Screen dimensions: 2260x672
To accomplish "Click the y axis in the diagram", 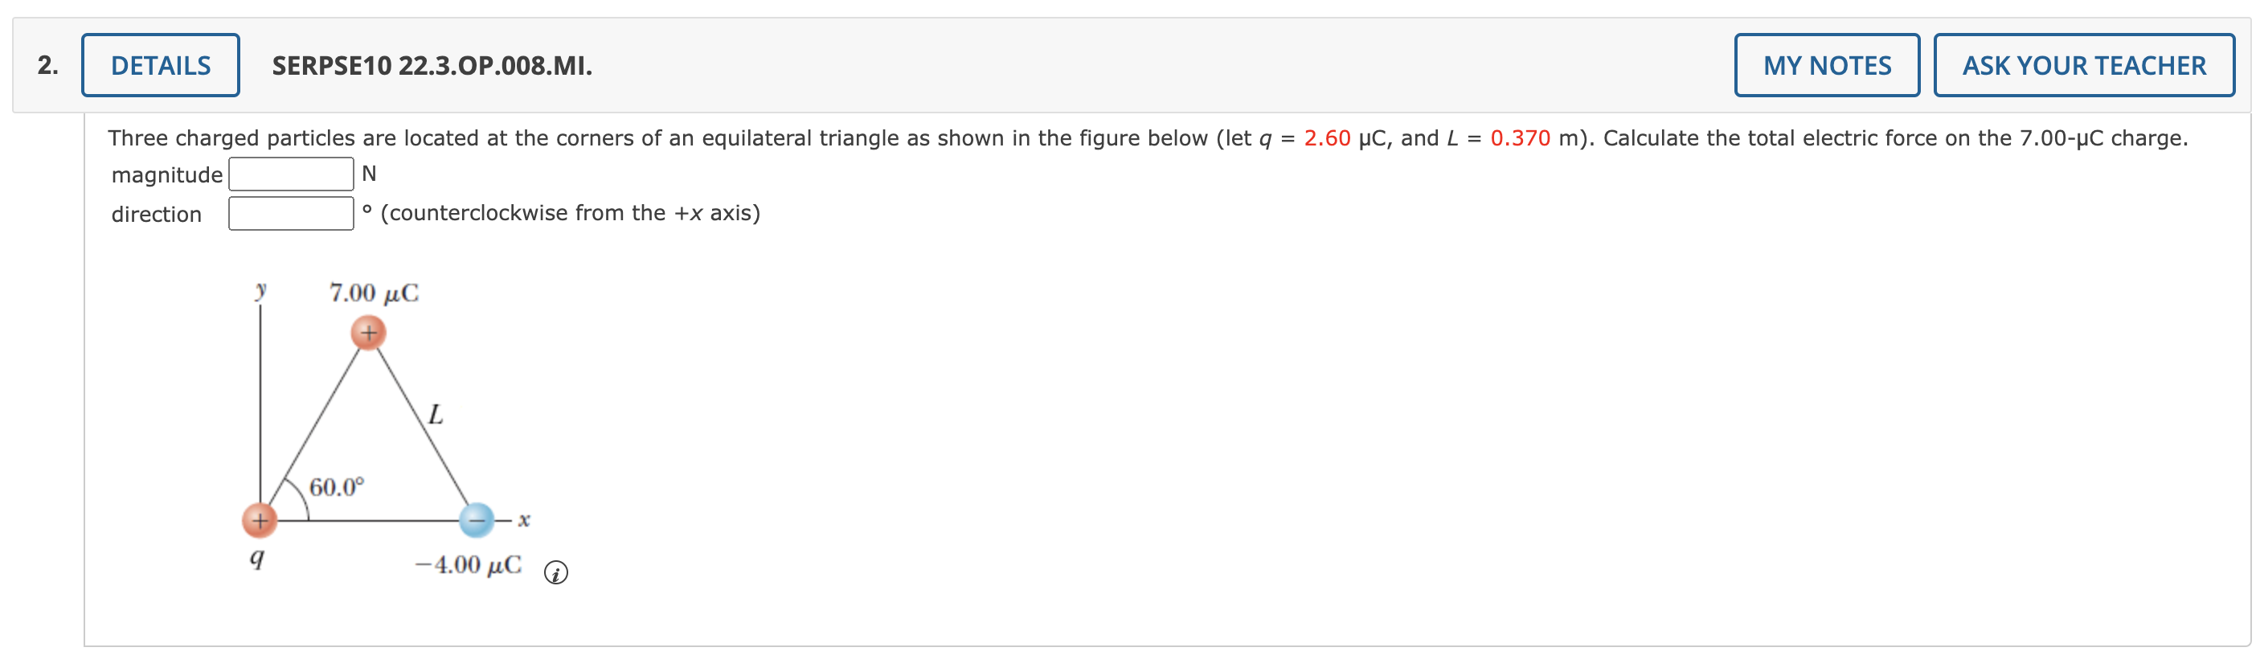I will pyautogui.click(x=260, y=395).
